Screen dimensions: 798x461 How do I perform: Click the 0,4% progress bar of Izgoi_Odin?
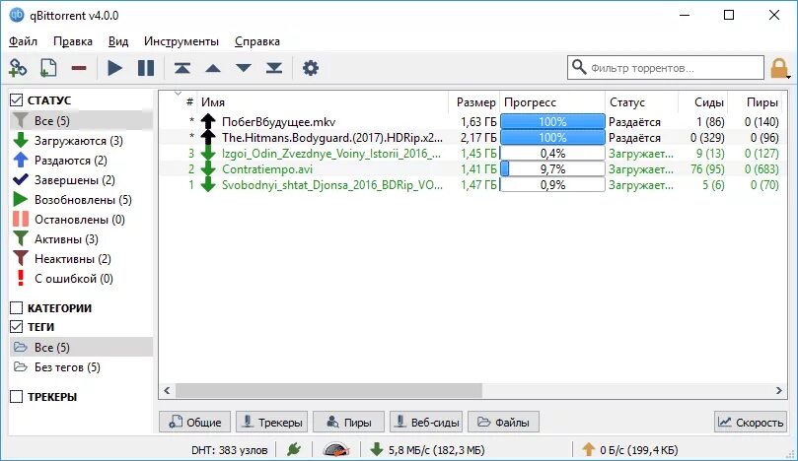point(552,154)
